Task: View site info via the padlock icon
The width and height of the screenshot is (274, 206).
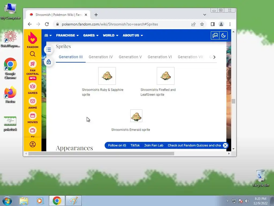Action: tap(58, 24)
